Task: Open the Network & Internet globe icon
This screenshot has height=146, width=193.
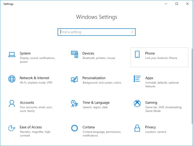Action: (12, 79)
